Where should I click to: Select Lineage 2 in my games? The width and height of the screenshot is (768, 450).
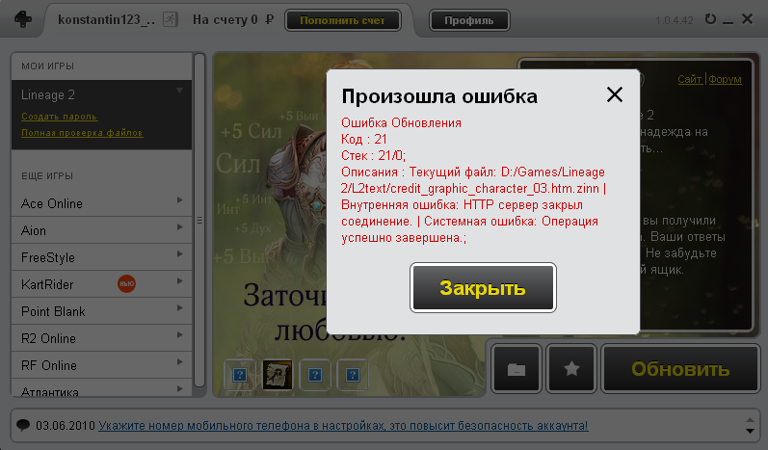(48, 94)
